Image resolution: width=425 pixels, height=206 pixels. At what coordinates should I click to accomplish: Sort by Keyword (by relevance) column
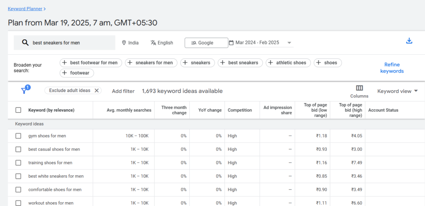coord(51,110)
